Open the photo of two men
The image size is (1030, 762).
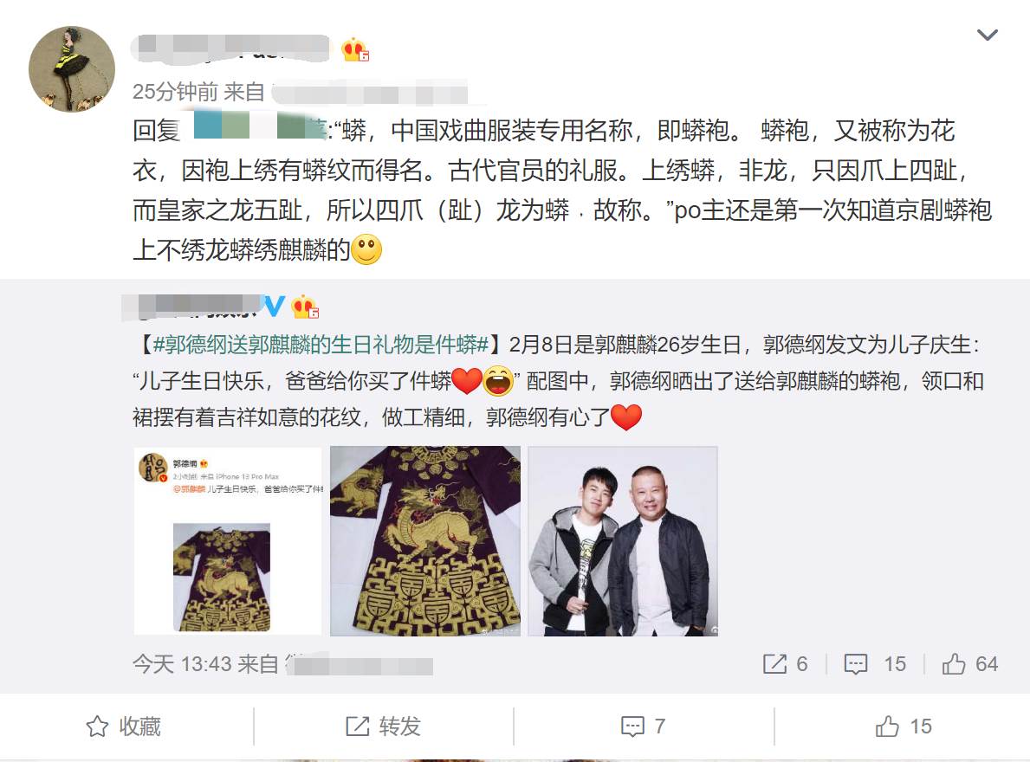point(623,541)
